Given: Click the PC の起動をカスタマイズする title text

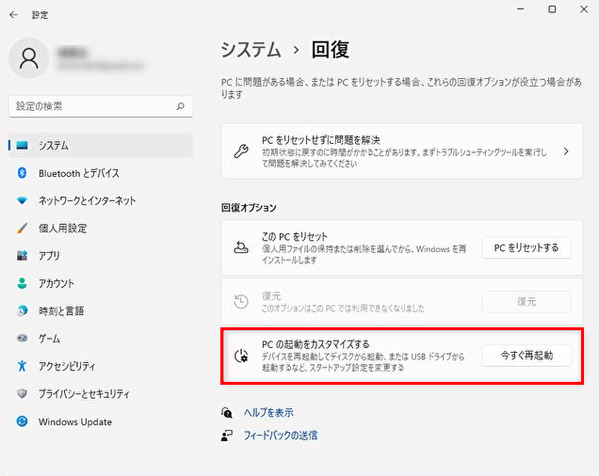Looking at the screenshot, I should [x=316, y=344].
